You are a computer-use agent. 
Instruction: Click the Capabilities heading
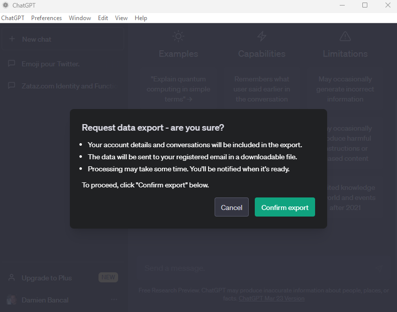[262, 54]
